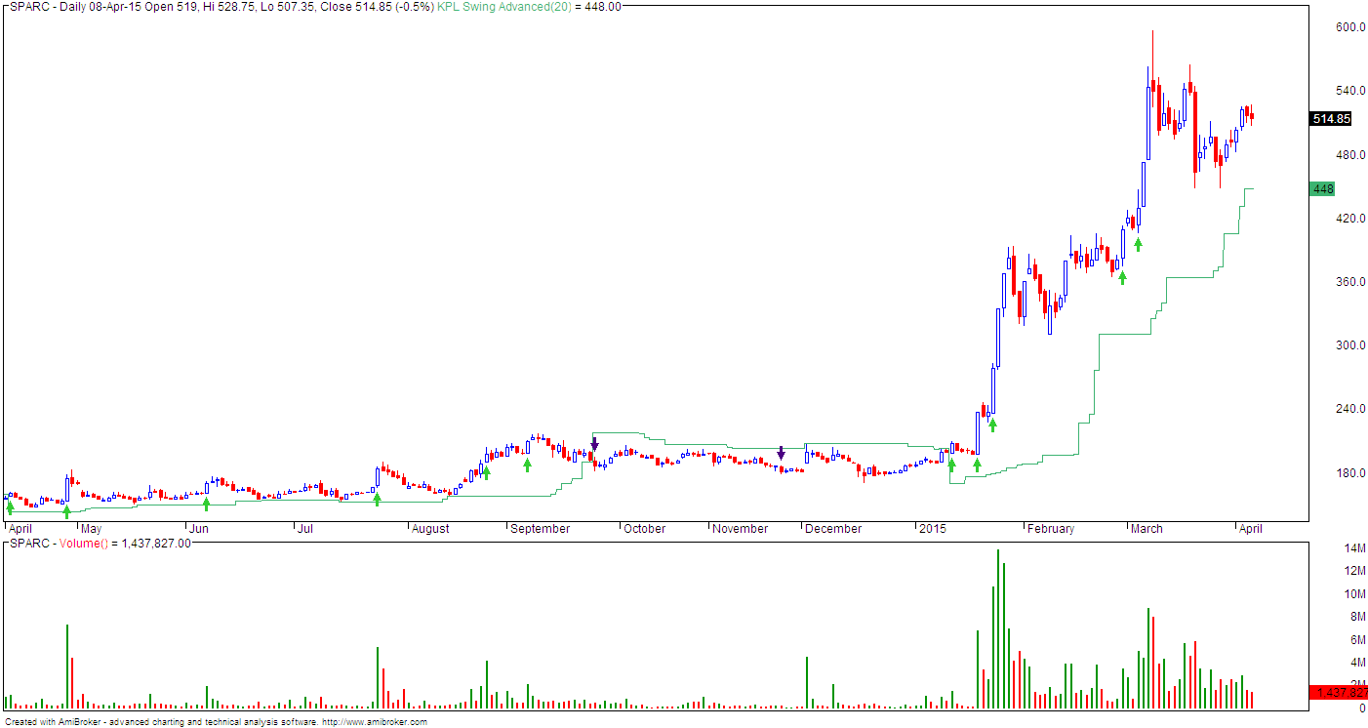Viewport: 1368px width, 728px height.
Task: Select the green buy arrow in mid August
Action: (486, 472)
